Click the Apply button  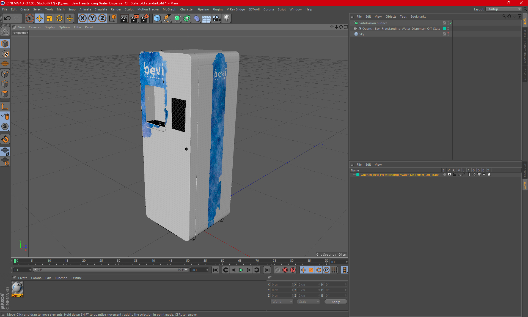tap(335, 302)
